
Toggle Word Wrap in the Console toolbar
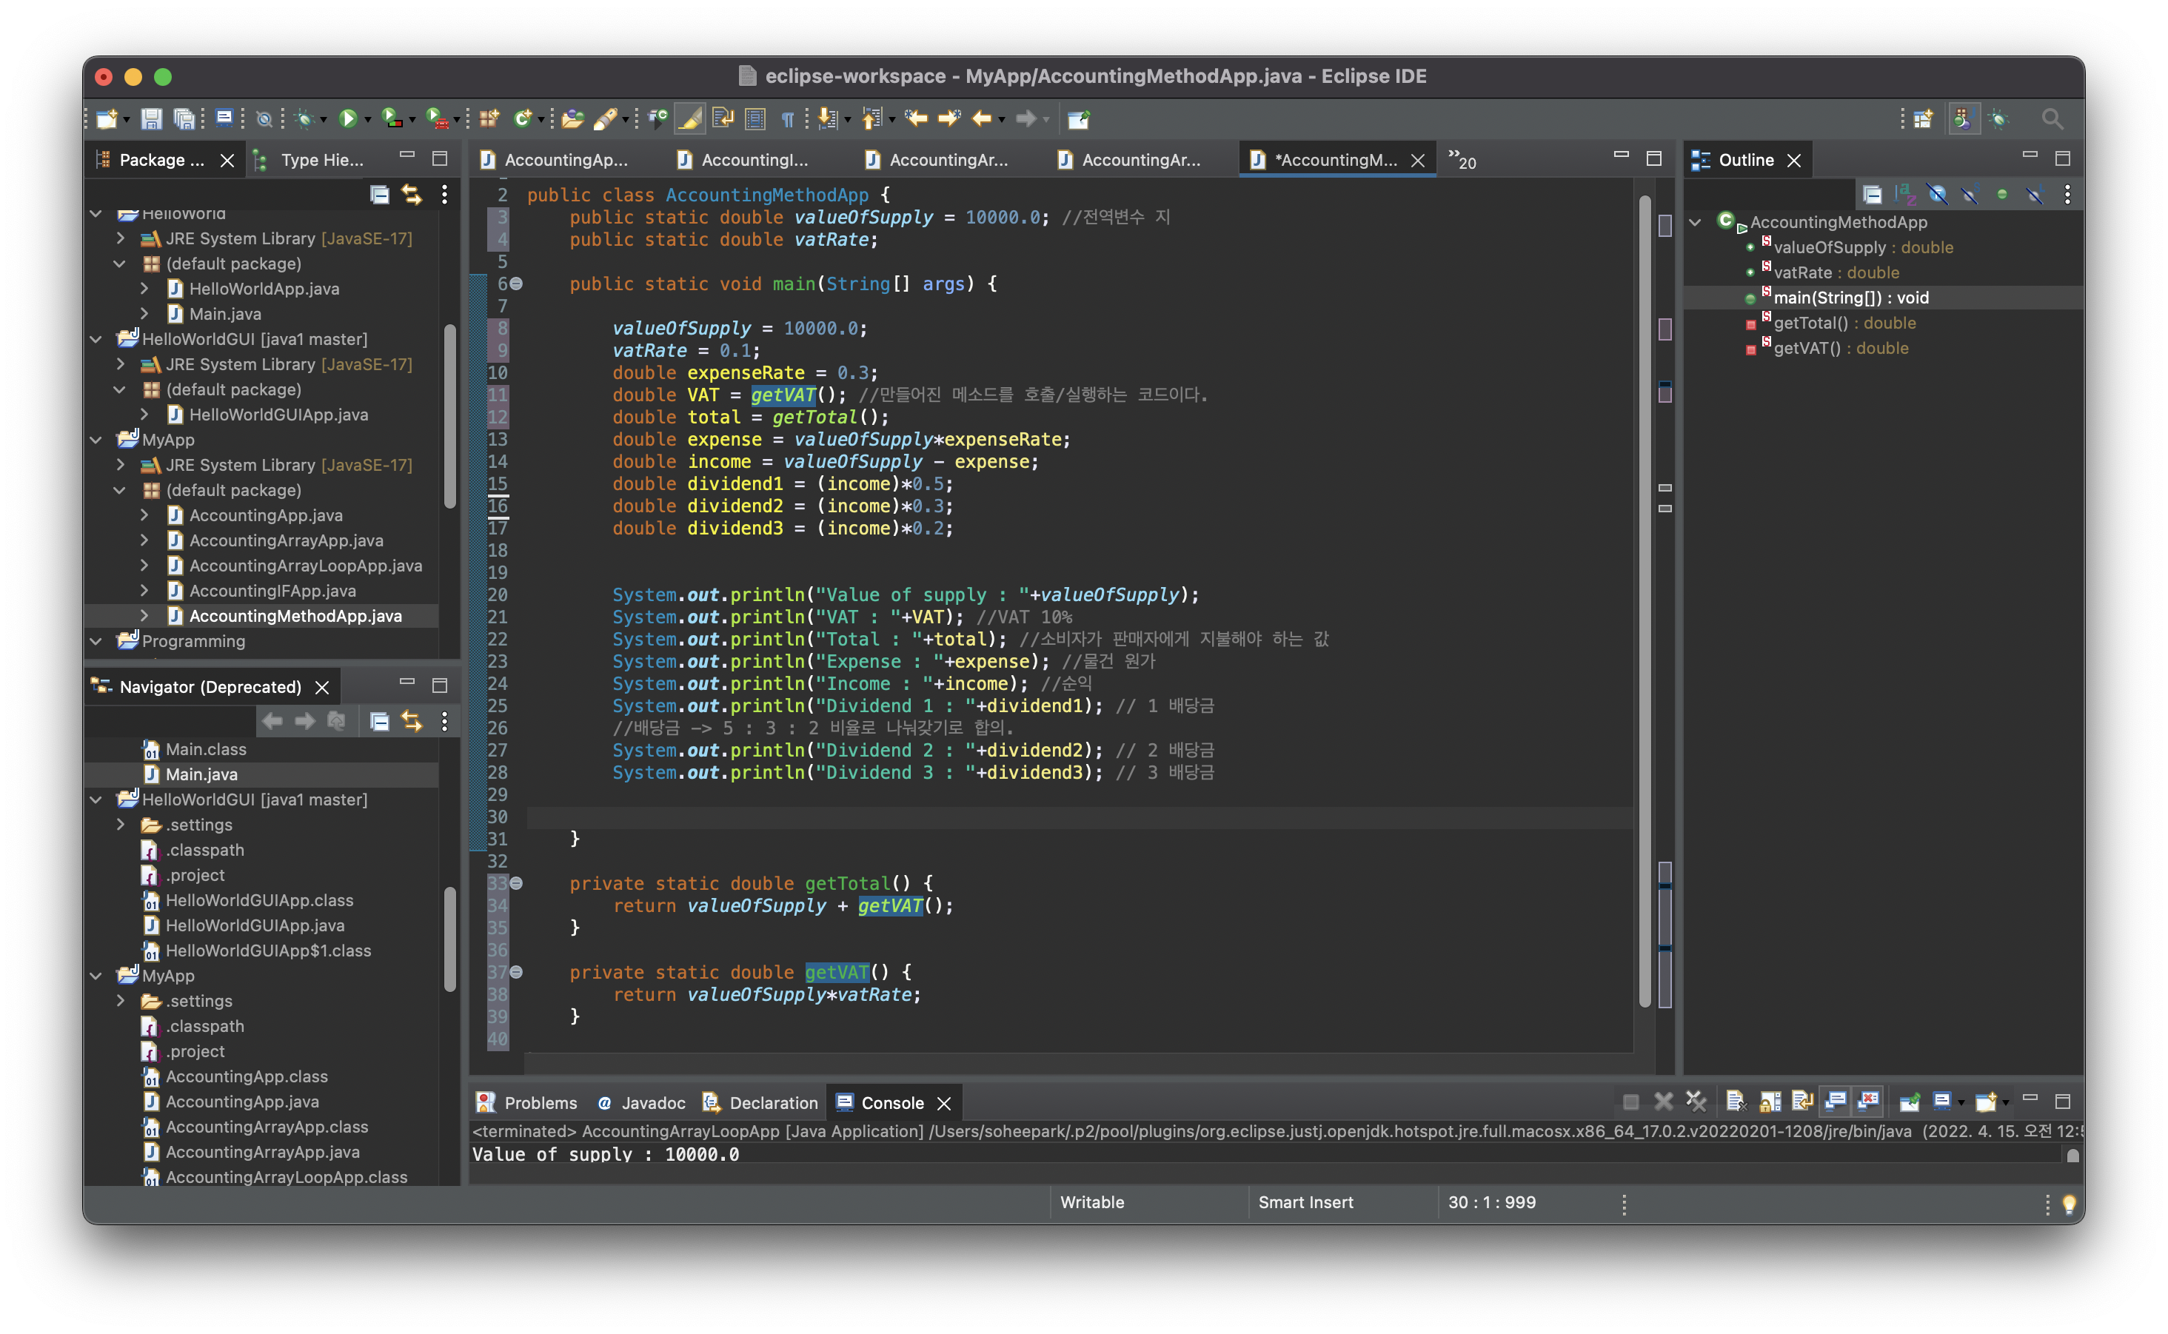tap(1801, 1101)
